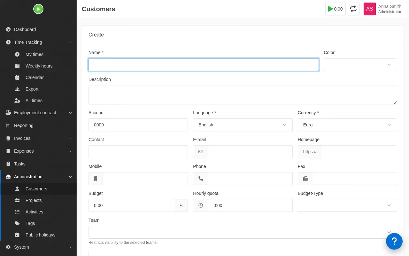This screenshot has height=256, width=409.
Task: Click the Account field containing 0009
Action: tap(138, 125)
